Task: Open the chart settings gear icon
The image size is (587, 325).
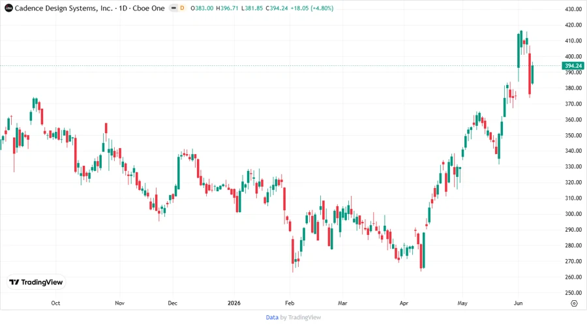Action: (574, 303)
